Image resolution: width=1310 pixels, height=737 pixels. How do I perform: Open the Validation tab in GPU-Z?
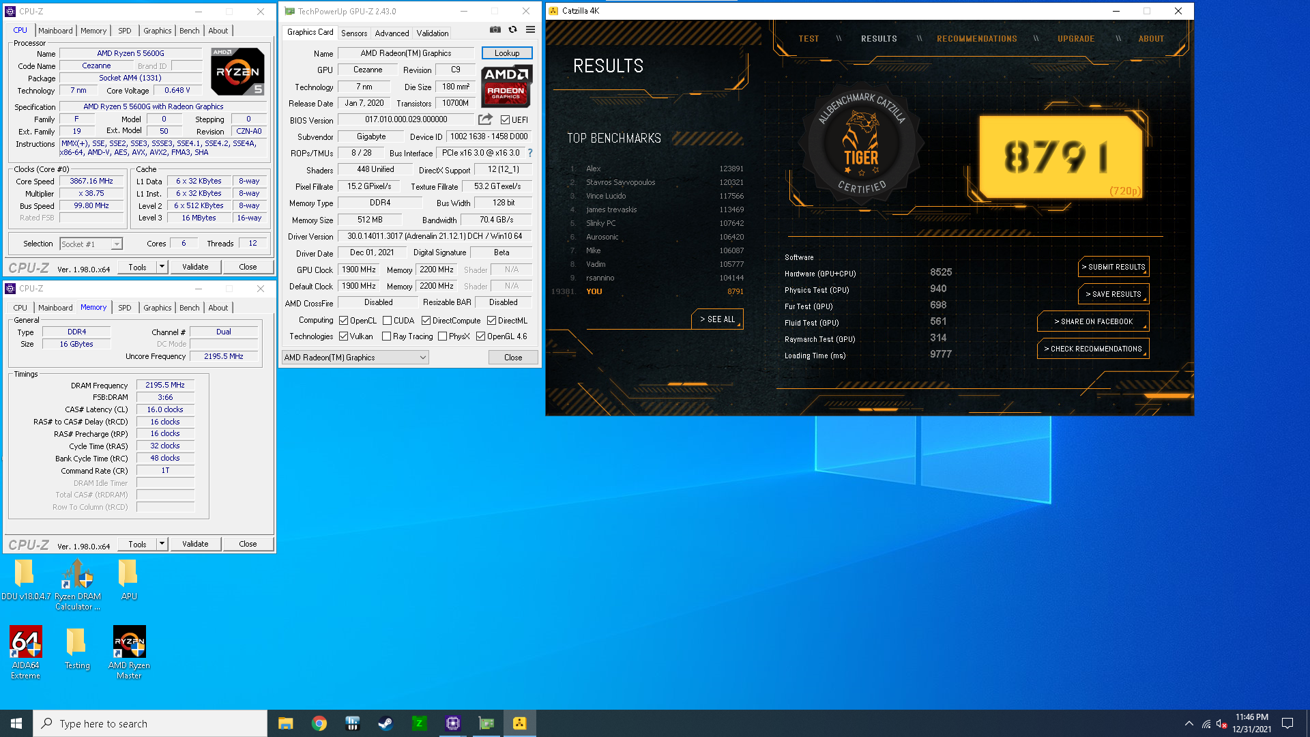[x=433, y=33]
